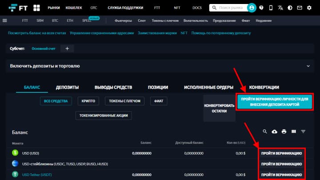Switch to the 'Выводы средств' tab
Image resolution: width=320 pixels, height=180 pixels.
(x=113, y=87)
